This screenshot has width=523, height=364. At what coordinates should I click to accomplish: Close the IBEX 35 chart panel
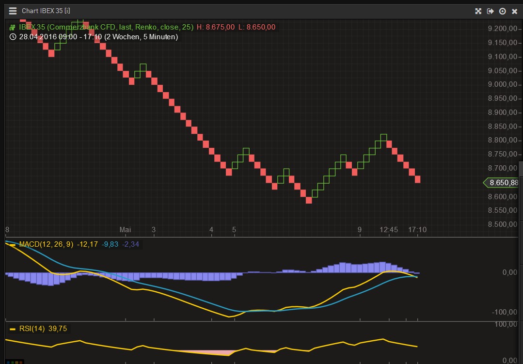(515, 11)
